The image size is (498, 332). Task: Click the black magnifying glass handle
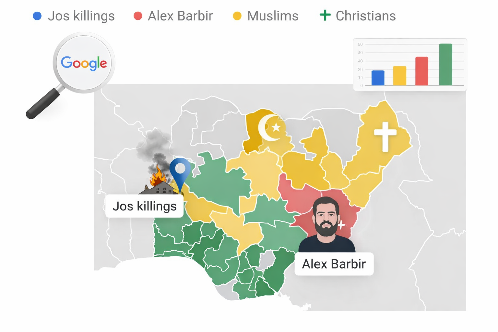click(x=43, y=103)
